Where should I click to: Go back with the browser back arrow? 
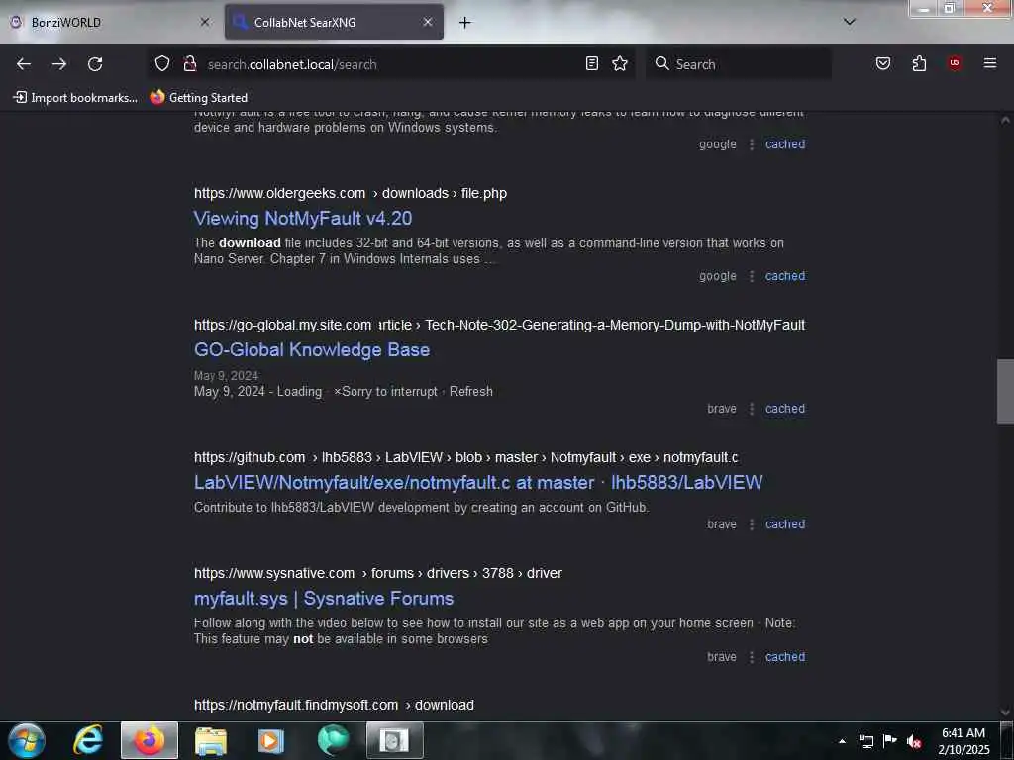pos(24,64)
